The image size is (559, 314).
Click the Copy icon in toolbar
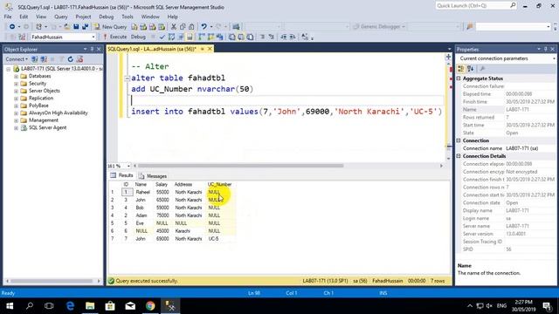183,27
